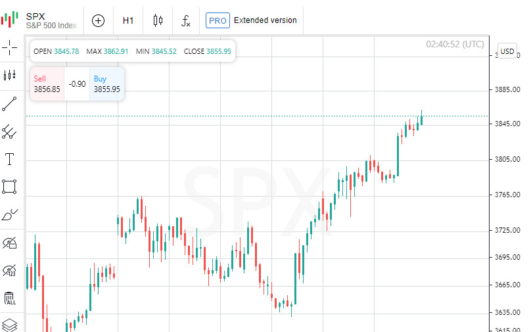Click the Buy 3855.95 button

(x=106, y=83)
